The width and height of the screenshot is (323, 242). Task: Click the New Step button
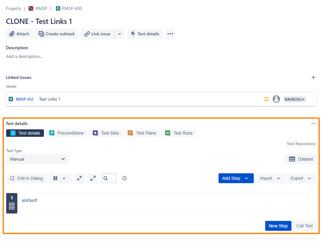point(278,226)
